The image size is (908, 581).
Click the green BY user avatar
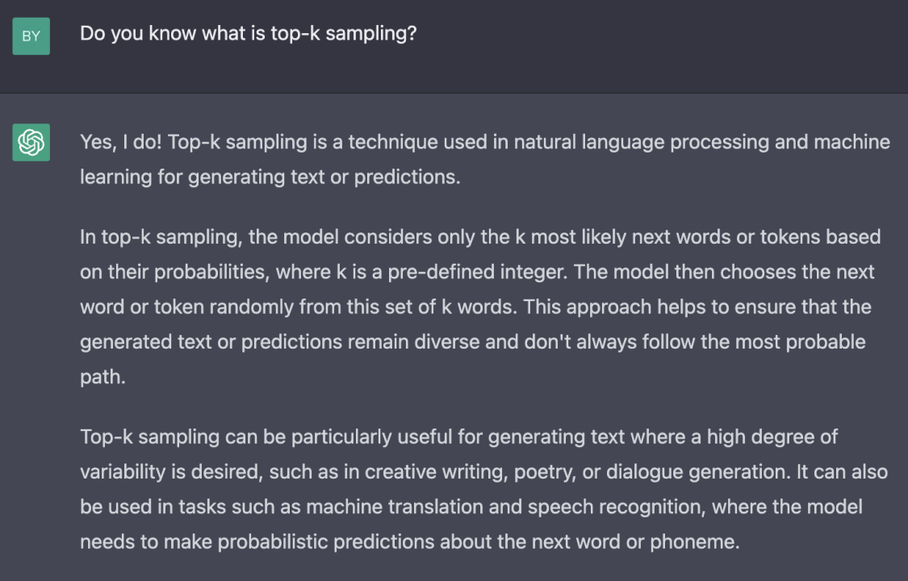(31, 36)
